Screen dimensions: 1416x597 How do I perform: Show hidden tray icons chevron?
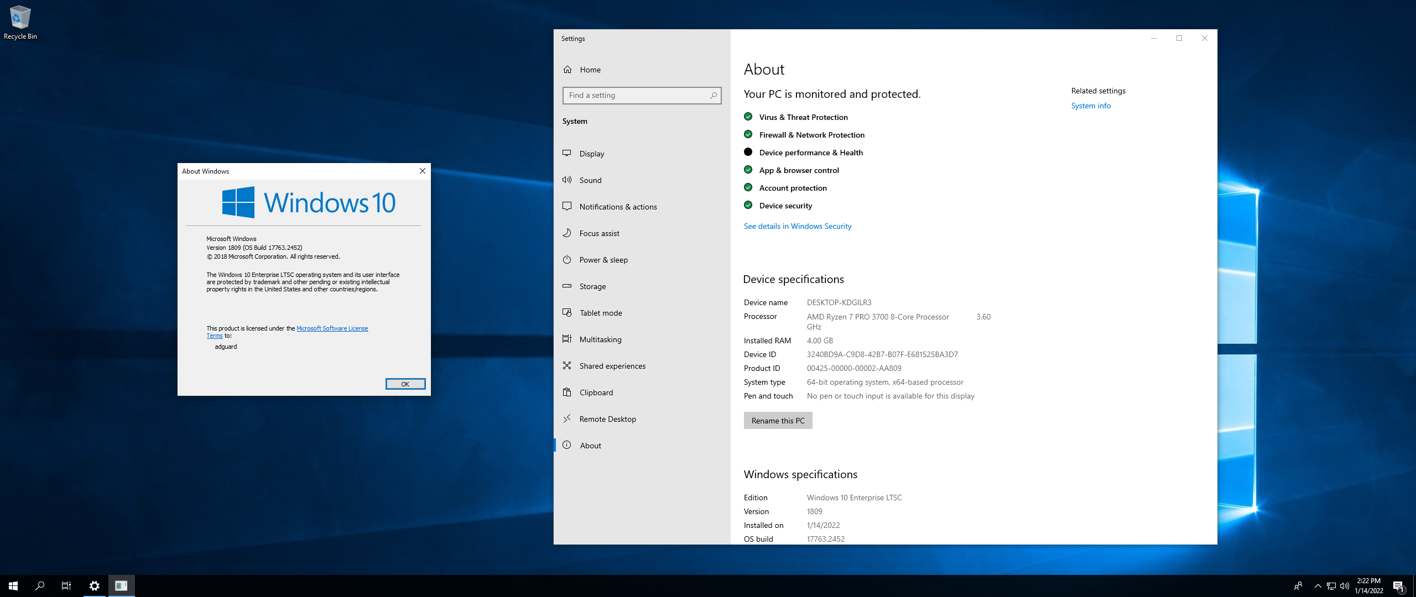tap(1318, 586)
